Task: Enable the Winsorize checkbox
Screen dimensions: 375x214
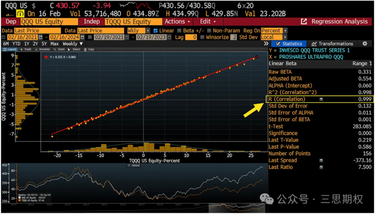Action: point(202,37)
